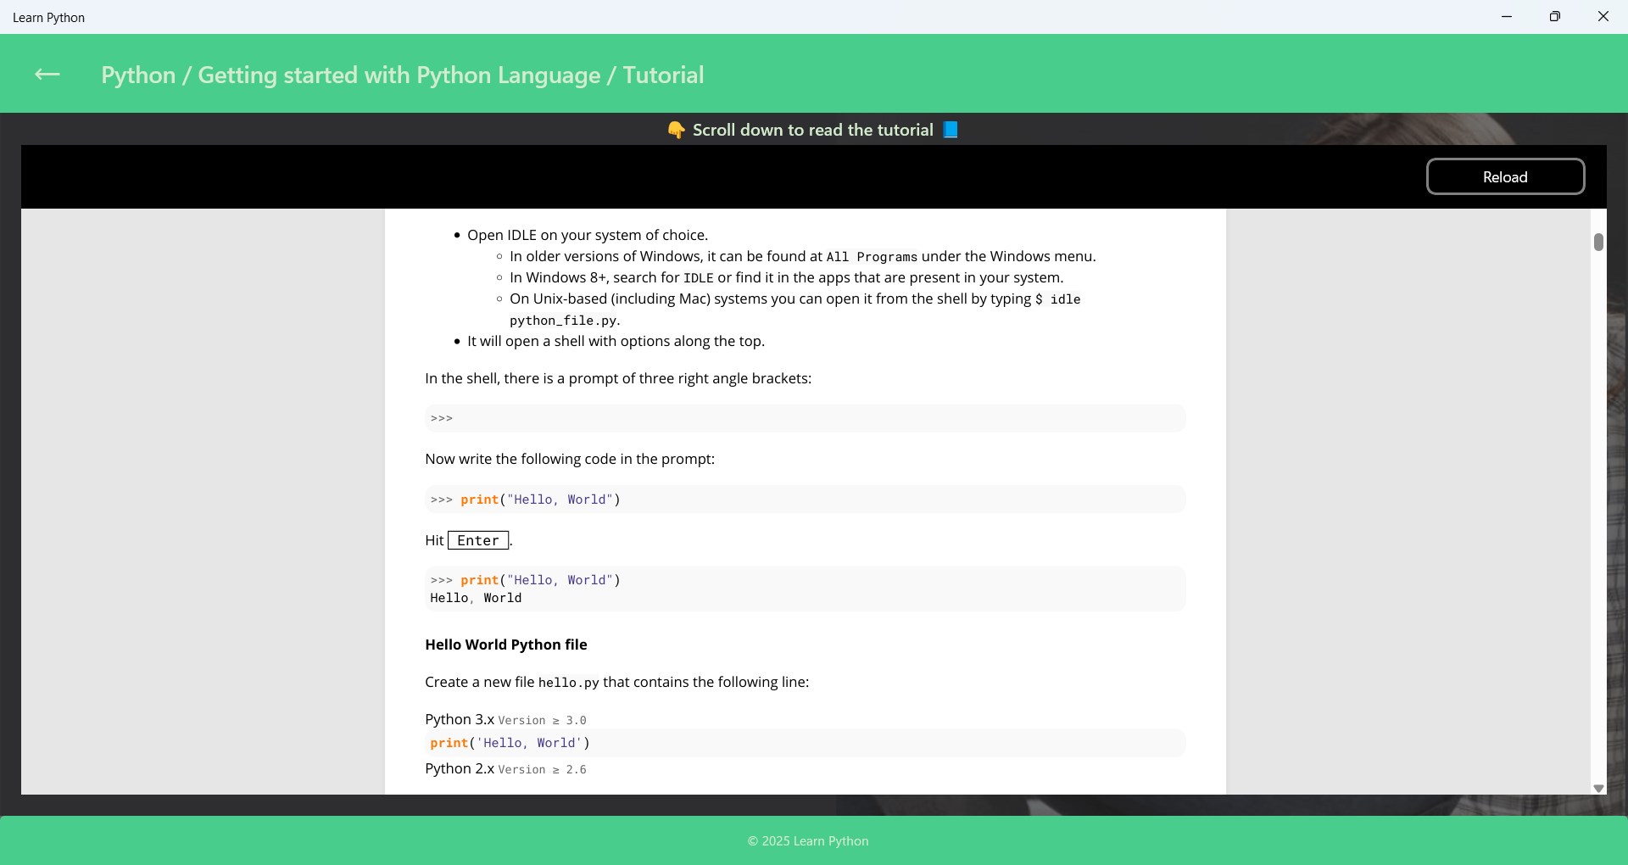Click the back arrow in the header

click(x=47, y=75)
